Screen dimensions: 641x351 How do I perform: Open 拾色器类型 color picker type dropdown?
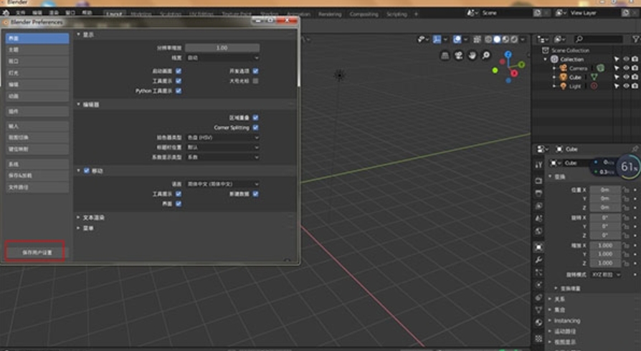(222, 138)
